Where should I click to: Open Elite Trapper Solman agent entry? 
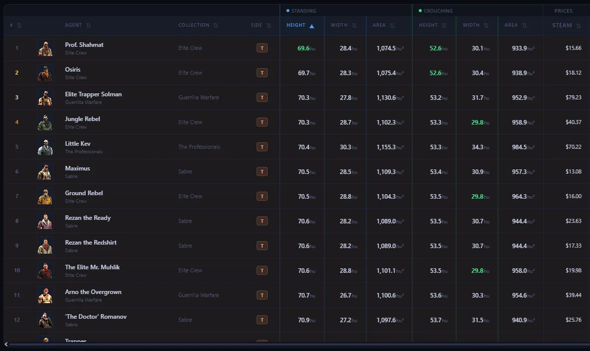tap(93, 94)
